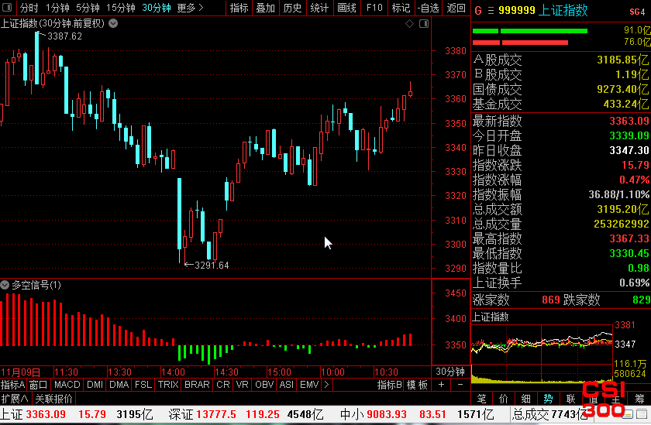Click the 标记 mark button
The width and height of the screenshot is (651, 425).
[x=401, y=8]
